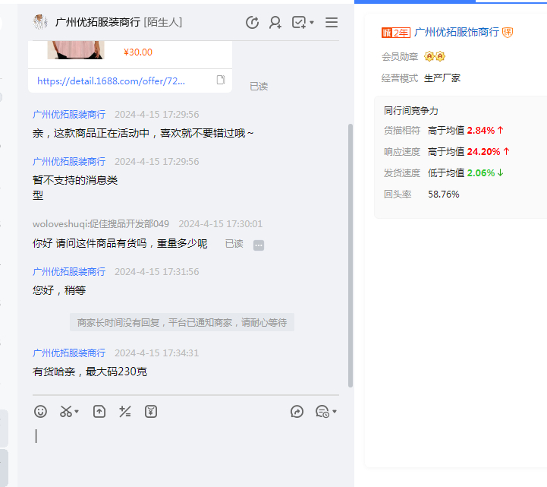The height and width of the screenshot is (487, 547).
Task: Open the hamburger menu in chat header
Action: 332,22
